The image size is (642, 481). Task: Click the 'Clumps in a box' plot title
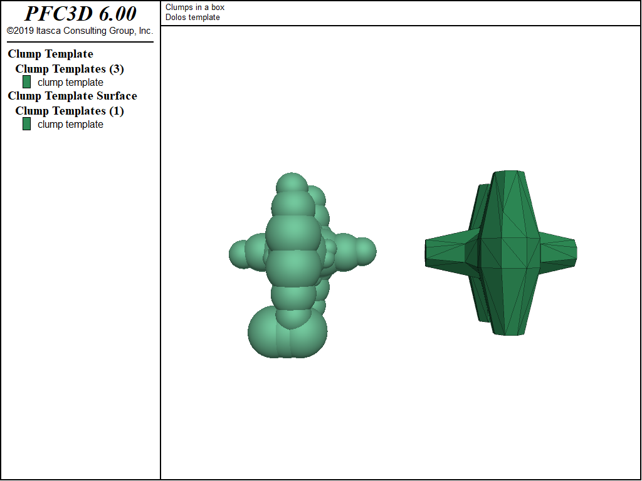point(195,8)
